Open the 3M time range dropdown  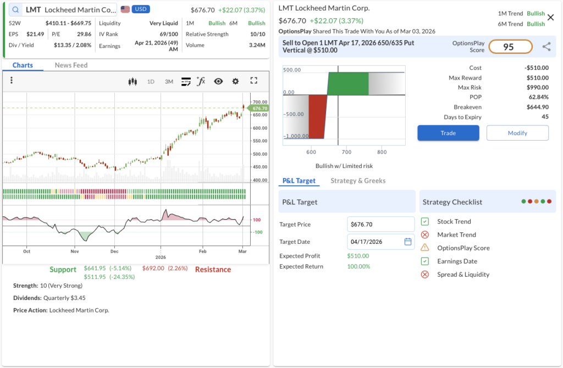pos(169,81)
